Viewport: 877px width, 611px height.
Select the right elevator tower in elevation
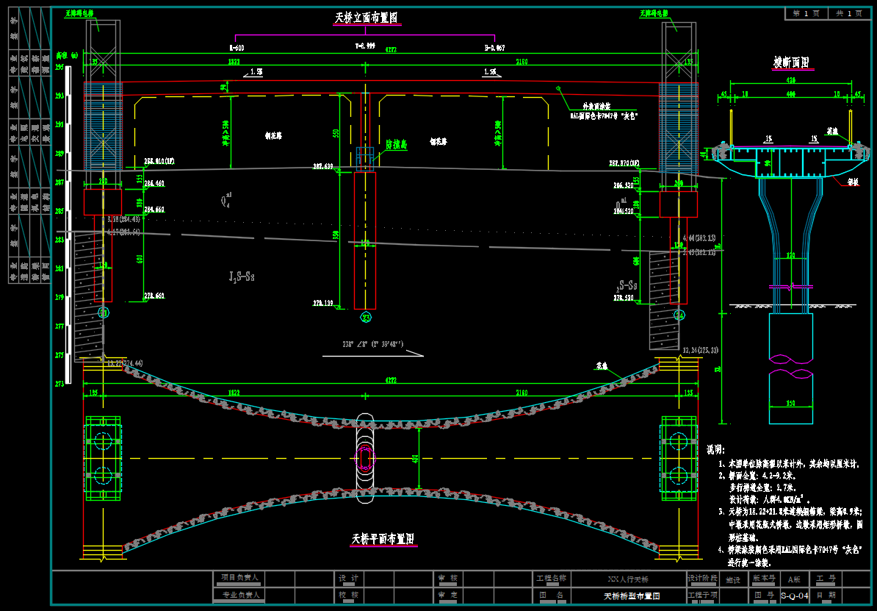tap(678, 125)
